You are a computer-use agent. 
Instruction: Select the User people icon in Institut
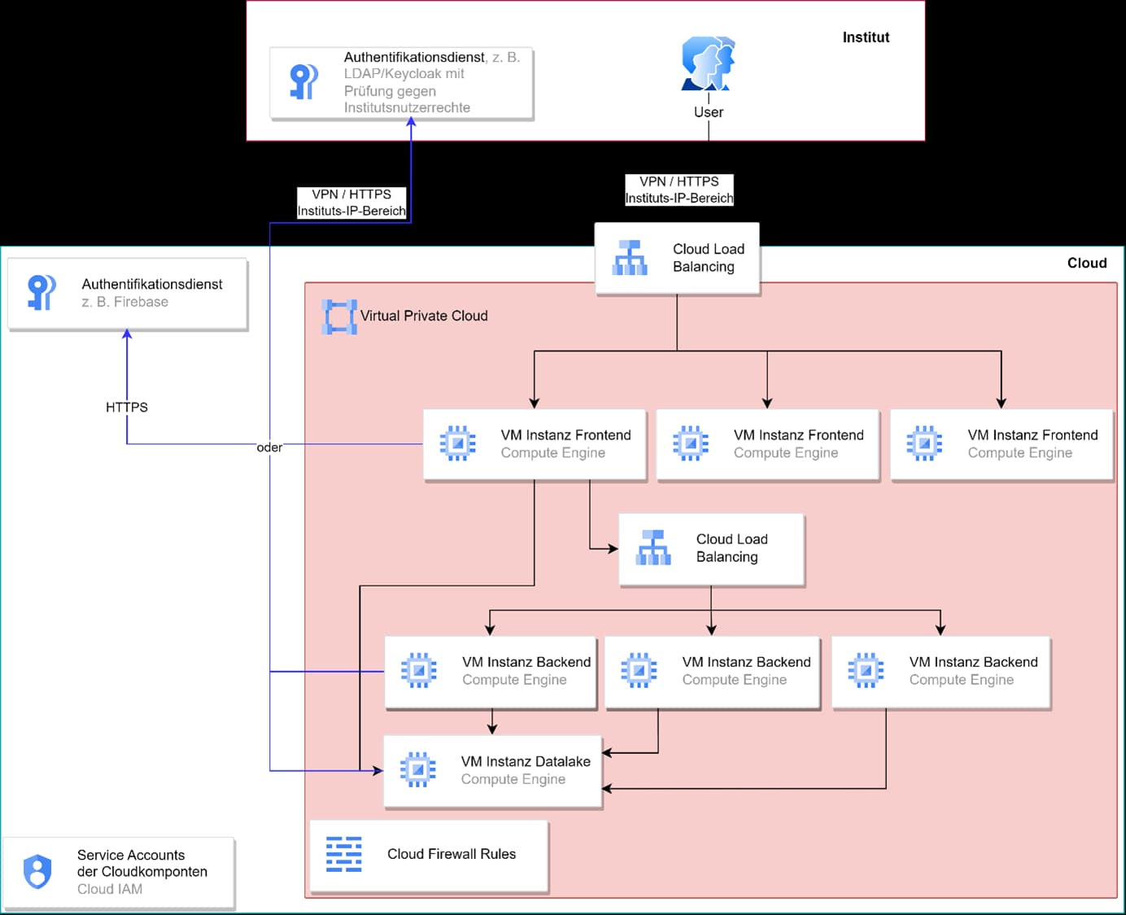708,63
